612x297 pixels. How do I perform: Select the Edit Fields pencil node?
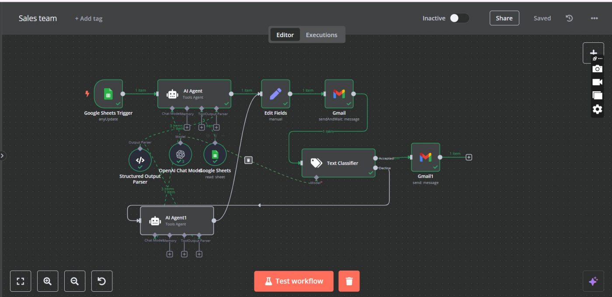(276, 93)
